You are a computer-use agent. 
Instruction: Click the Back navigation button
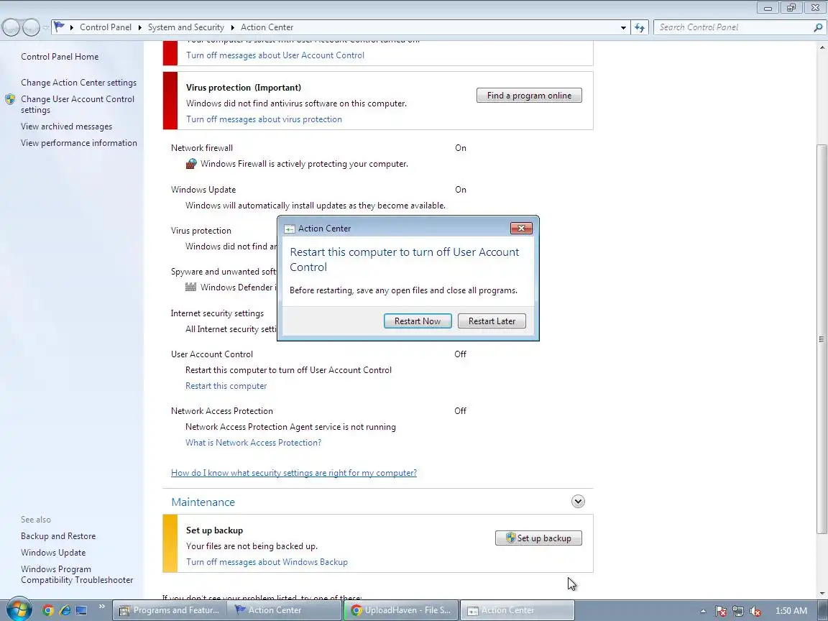[11, 27]
